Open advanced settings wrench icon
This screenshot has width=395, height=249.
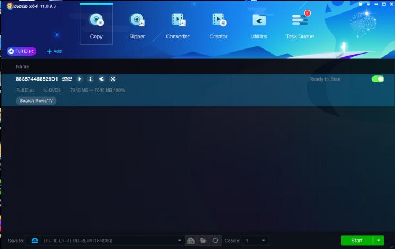[x=102, y=79]
